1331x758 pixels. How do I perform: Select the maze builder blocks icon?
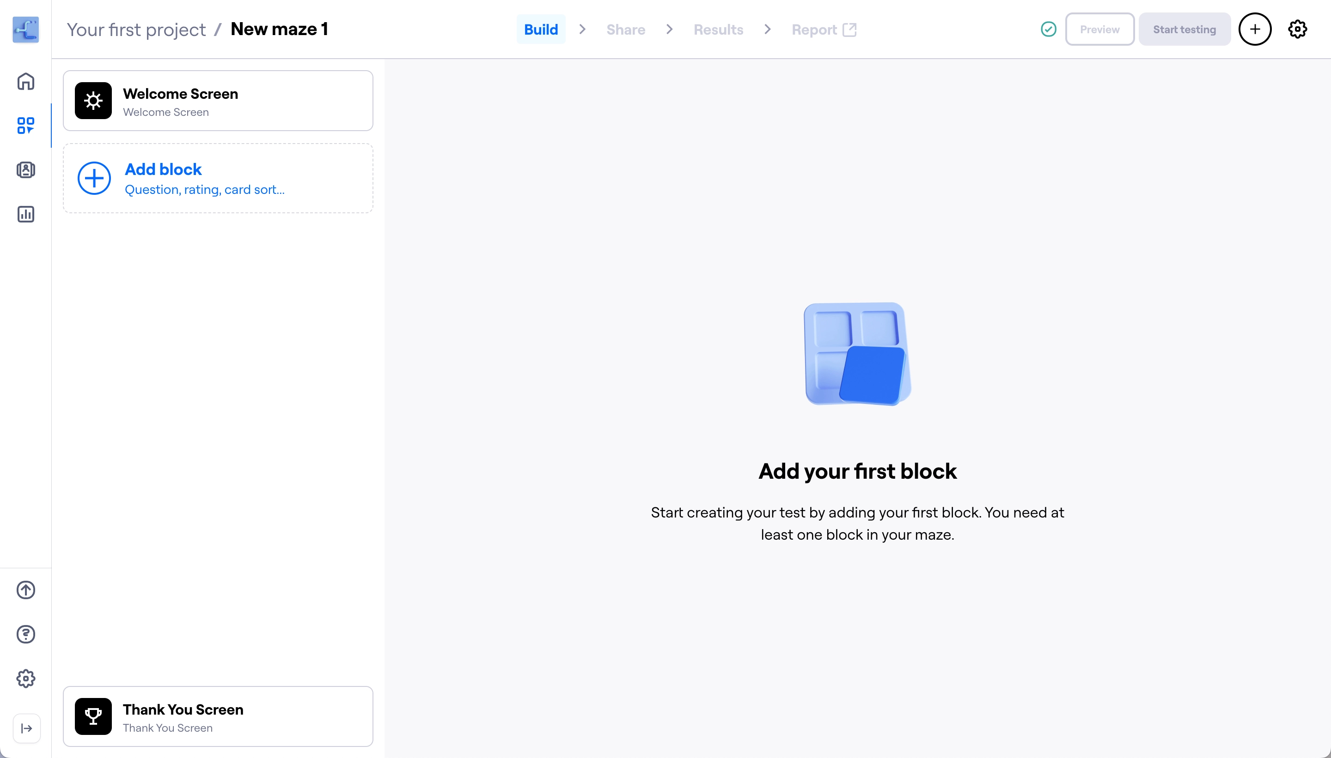(x=25, y=126)
